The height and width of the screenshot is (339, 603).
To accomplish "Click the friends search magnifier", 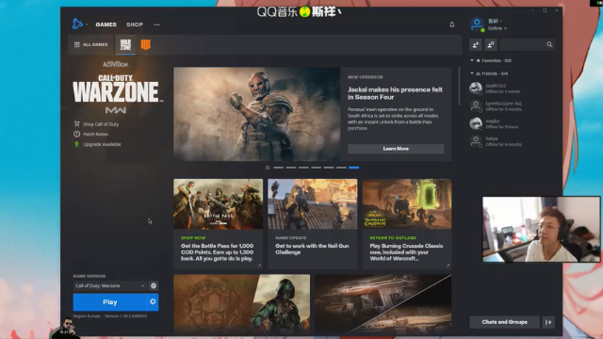I will 549,44.
